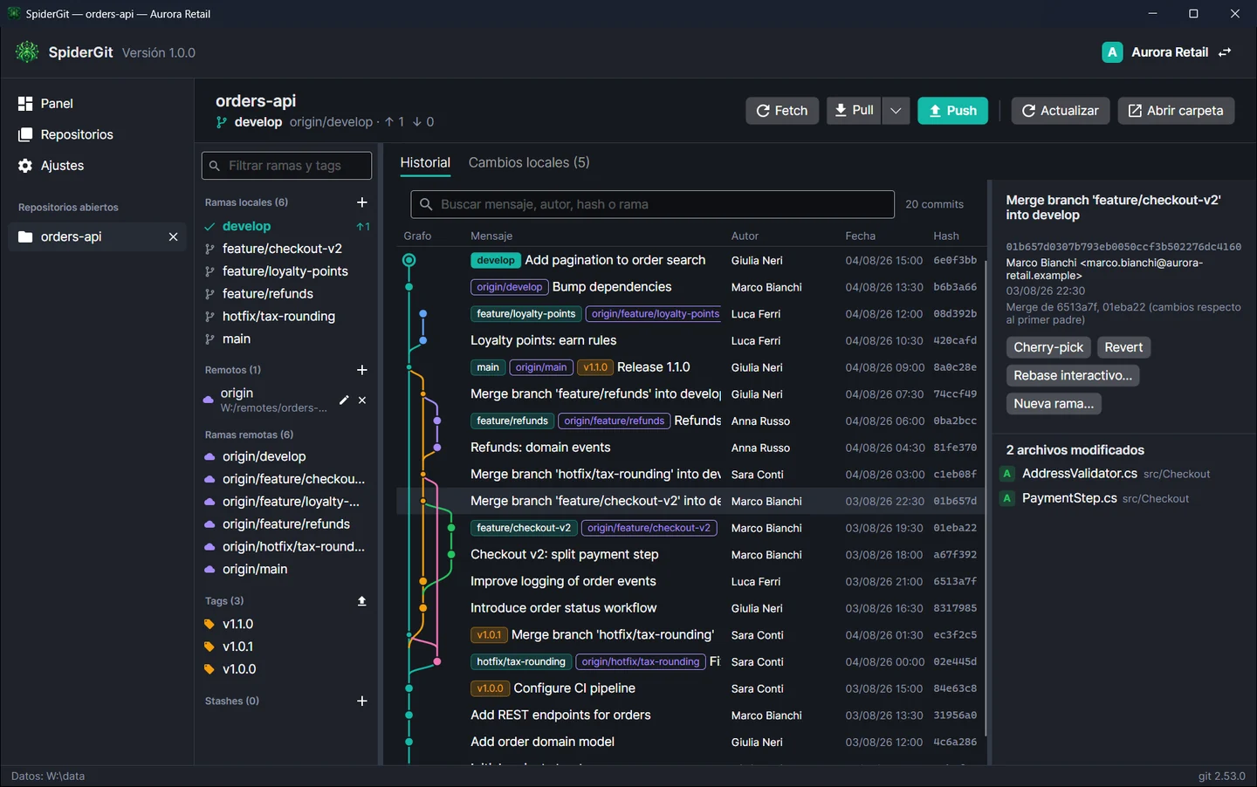
Task: Create Nueva rama from commit
Action: click(x=1054, y=403)
